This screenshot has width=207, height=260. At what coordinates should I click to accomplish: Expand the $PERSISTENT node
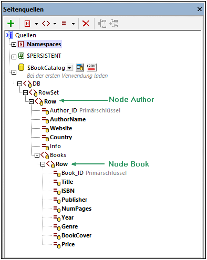[14, 57]
